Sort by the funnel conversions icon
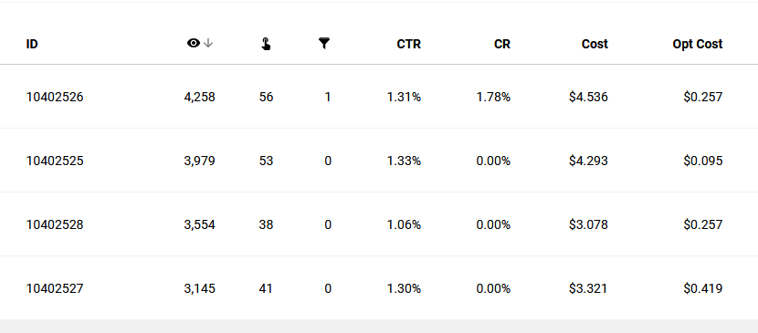758x333 pixels. [324, 44]
